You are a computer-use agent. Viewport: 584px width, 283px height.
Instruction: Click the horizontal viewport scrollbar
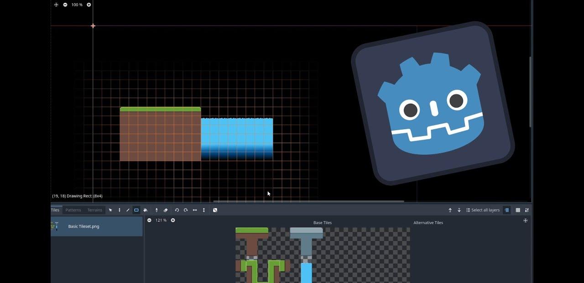tap(308, 201)
